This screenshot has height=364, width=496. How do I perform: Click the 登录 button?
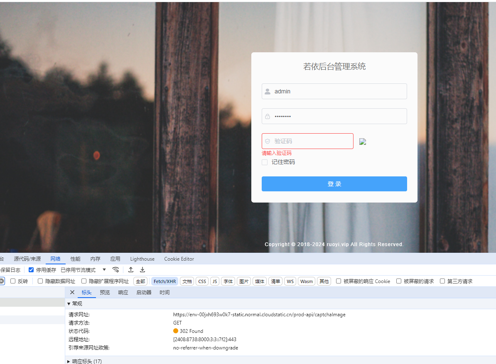coord(334,184)
